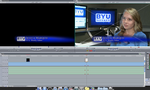Click the A5 destination track control

click(3, 84)
